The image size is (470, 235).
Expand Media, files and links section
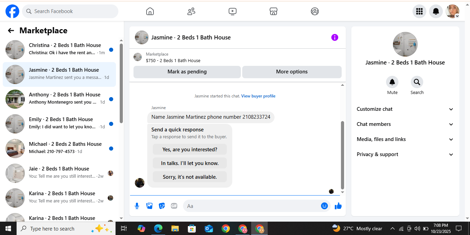pos(405,139)
